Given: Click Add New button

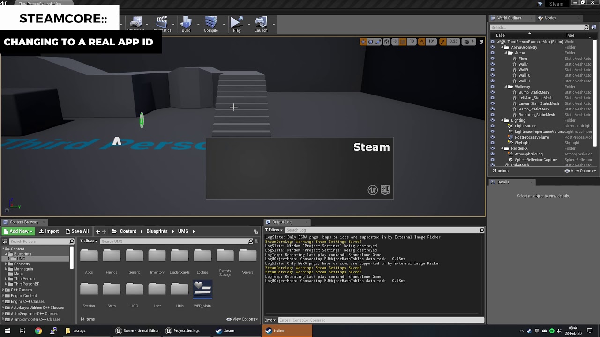Looking at the screenshot, I should click(x=18, y=231).
